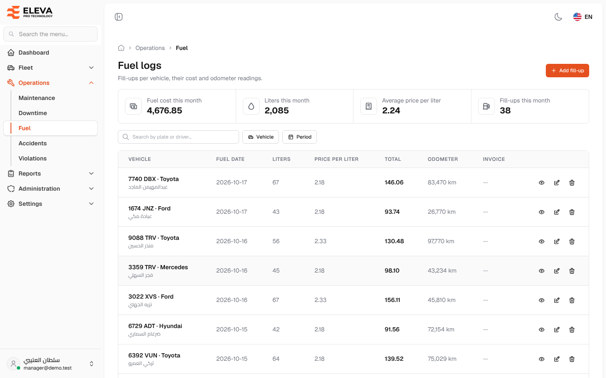Open user account switcher manager@demo.test
606x378 pixels.
click(x=50, y=364)
